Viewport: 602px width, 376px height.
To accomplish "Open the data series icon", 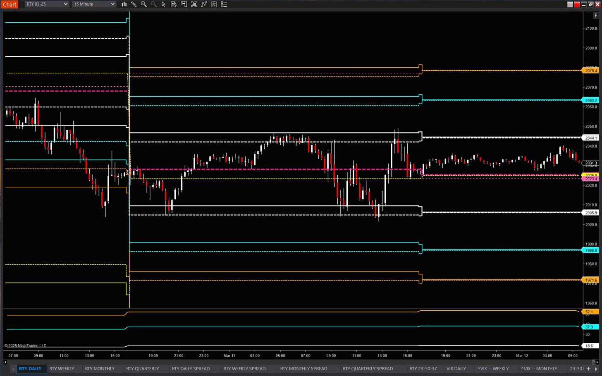I will 193,4.
